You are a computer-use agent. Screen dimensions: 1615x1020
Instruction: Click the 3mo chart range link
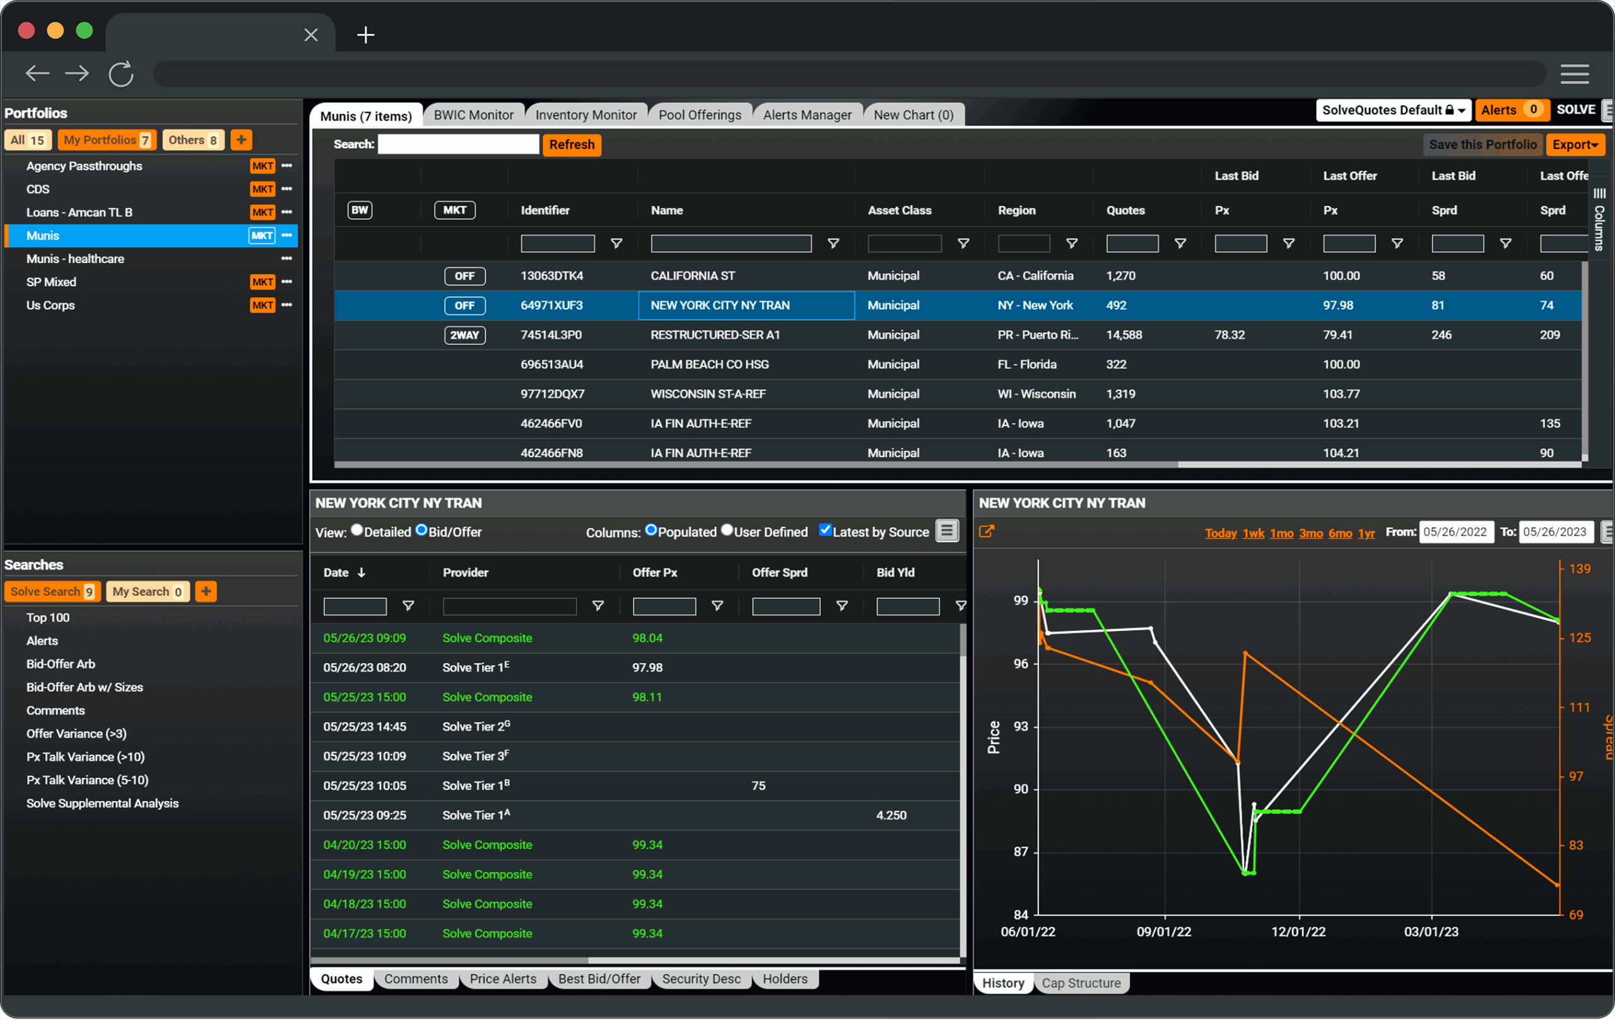pyautogui.click(x=1310, y=533)
